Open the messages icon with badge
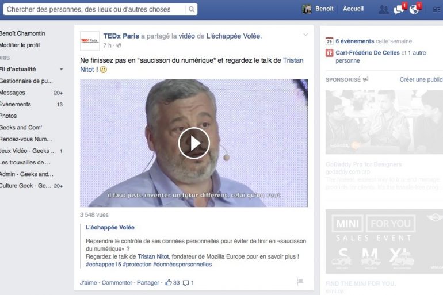 coord(398,9)
